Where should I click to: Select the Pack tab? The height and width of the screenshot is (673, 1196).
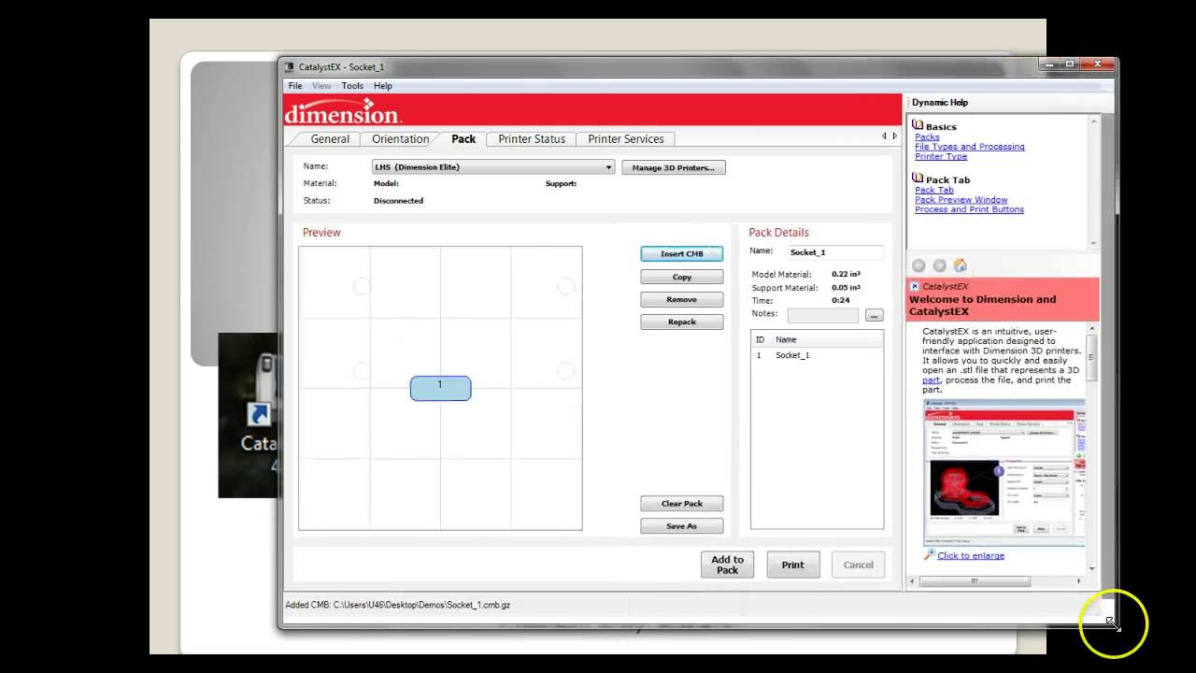(463, 139)
